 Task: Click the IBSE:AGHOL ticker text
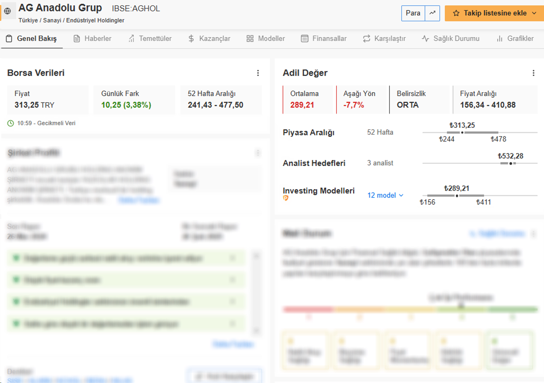pos(136,9)
